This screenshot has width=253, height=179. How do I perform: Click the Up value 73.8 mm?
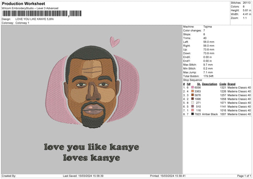(209, 49)
